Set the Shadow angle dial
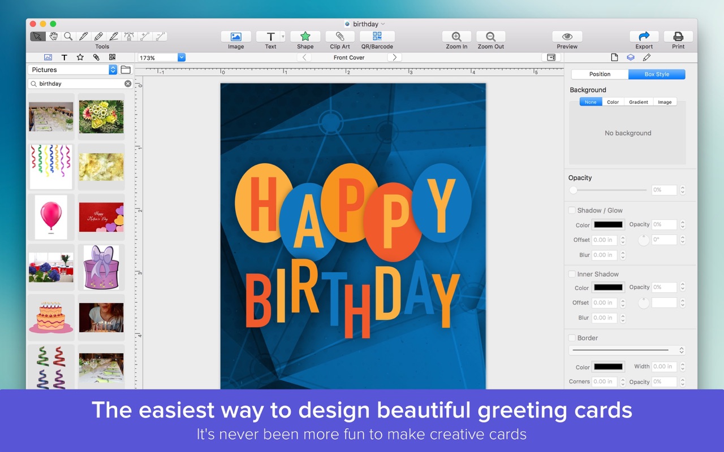The image size is (724, 452). click(x=644, y=240)
